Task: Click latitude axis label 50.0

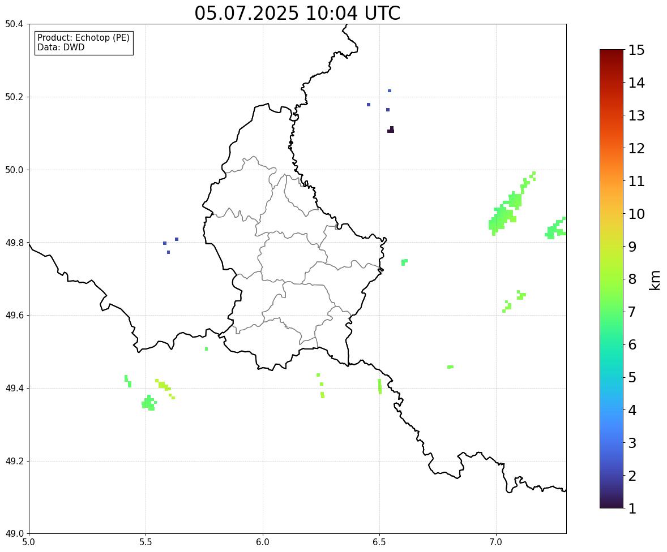Action: click(14, 170)
